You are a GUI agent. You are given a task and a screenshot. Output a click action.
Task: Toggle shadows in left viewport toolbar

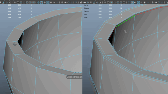tap(57, 2)
